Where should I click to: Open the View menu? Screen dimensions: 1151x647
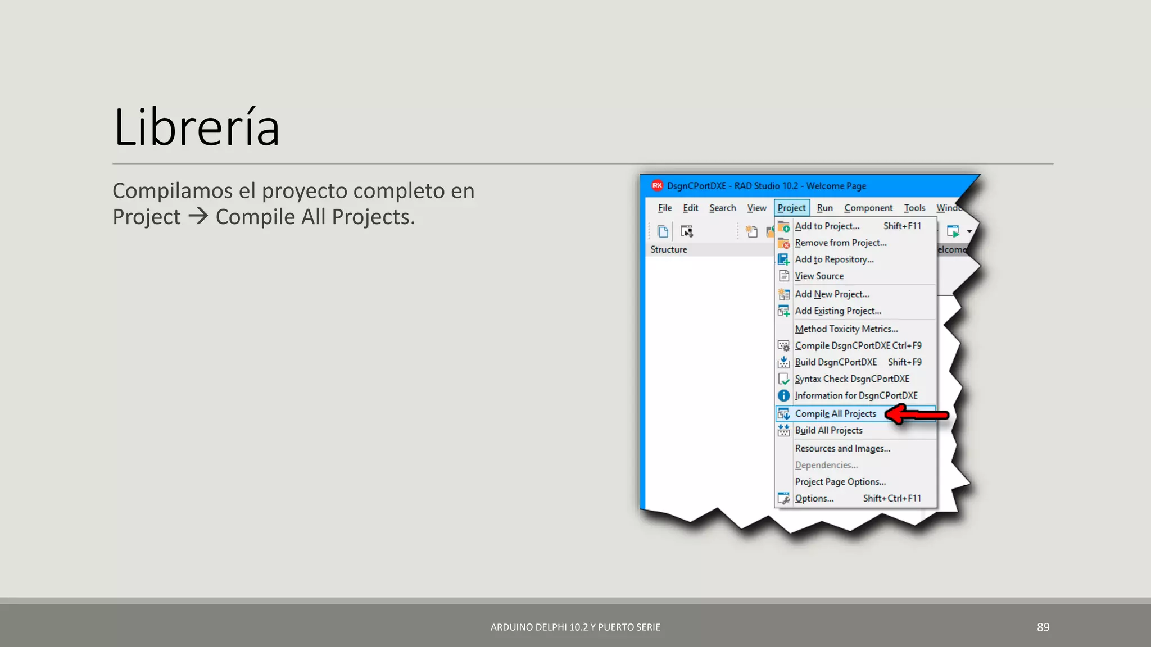coord(756,208)
